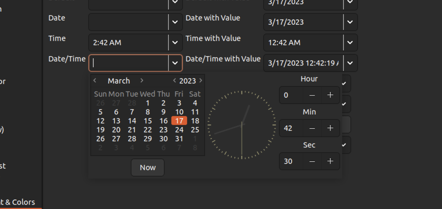Open the Date with Value dropdown
This screenshot has height=209, width=442.
[x=350, y=22]
